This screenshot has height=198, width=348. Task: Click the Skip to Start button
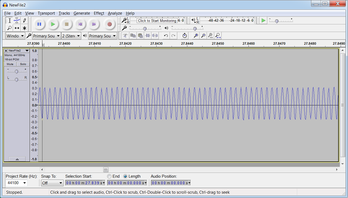tap(80, 24)
